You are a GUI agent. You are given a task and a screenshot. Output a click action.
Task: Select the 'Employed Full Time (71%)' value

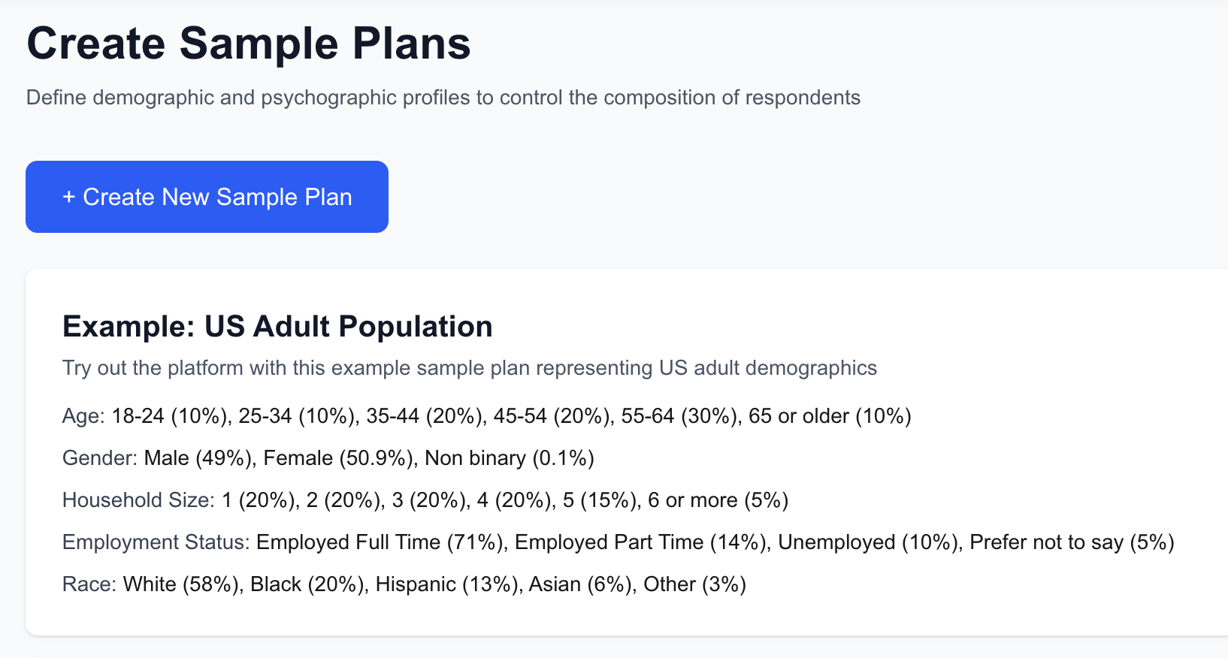coord(380,542)
